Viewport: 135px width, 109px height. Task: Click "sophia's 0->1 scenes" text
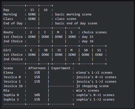point(95,95)
